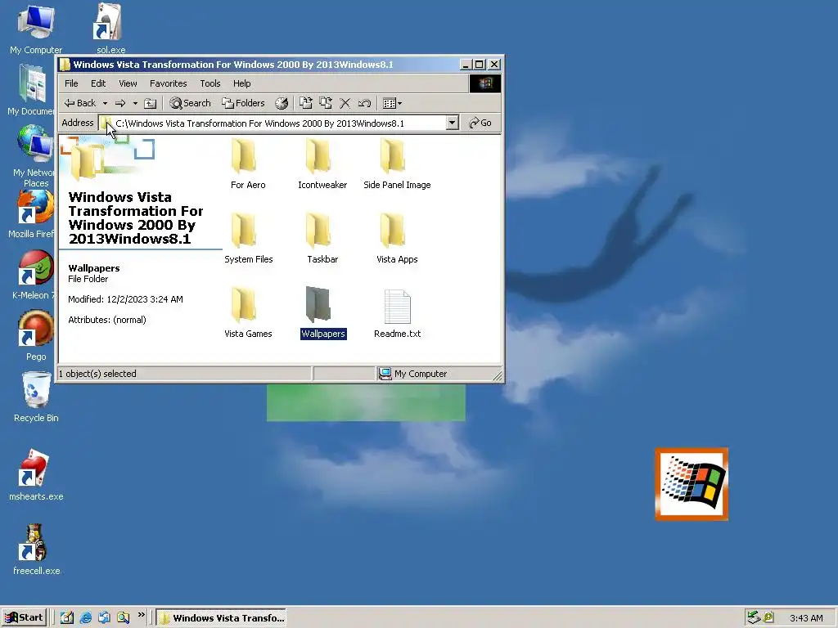Select the sol.exe desktop shortcut
Image resolution: width=838 pixels, height=628 pixels.
110,29
